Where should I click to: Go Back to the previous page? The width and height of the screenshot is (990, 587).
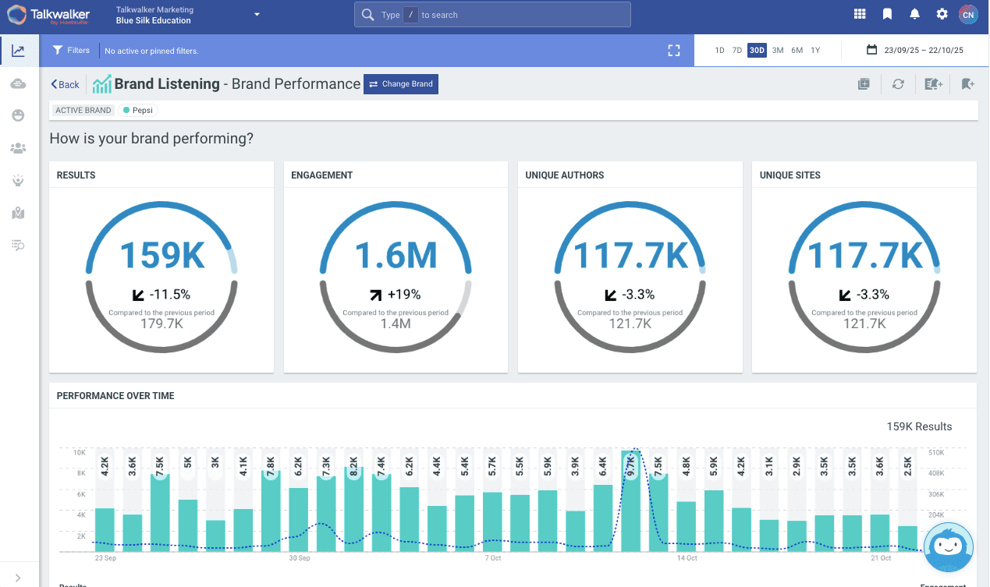pos(66,84)
